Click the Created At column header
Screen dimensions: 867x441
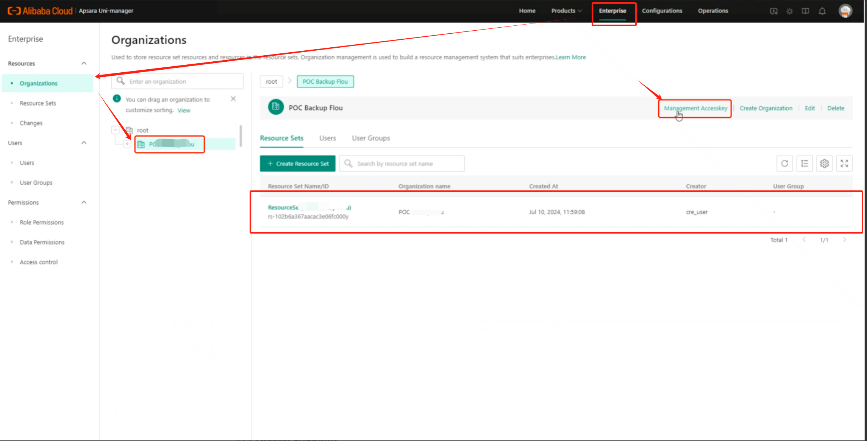(x=544, y=186)
